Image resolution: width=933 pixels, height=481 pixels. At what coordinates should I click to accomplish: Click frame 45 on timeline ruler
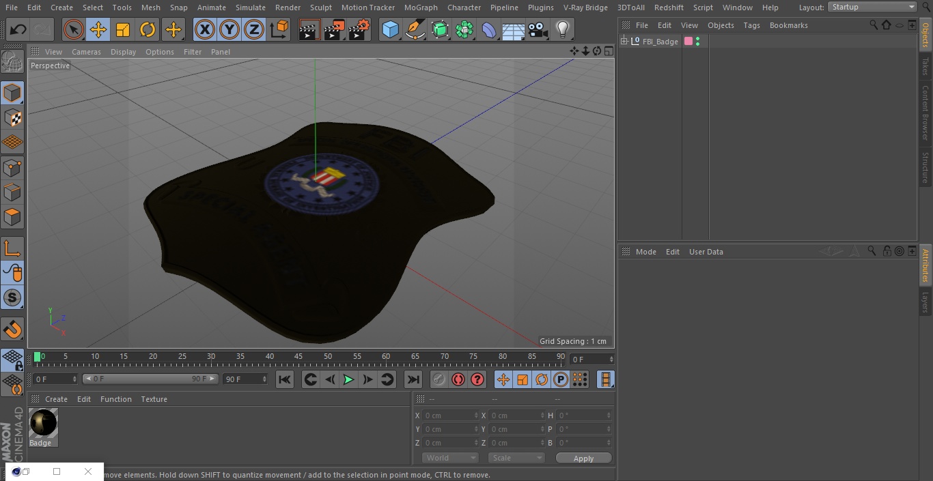pyautogui.click(x=298, y=357)
